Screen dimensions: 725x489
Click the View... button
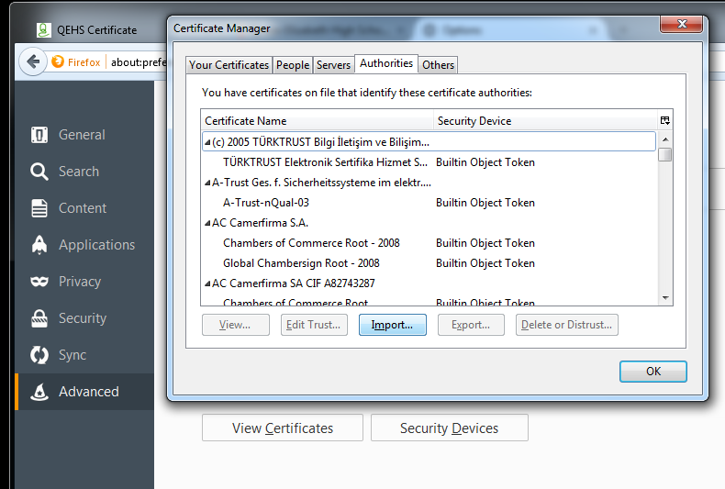(235, 325)
